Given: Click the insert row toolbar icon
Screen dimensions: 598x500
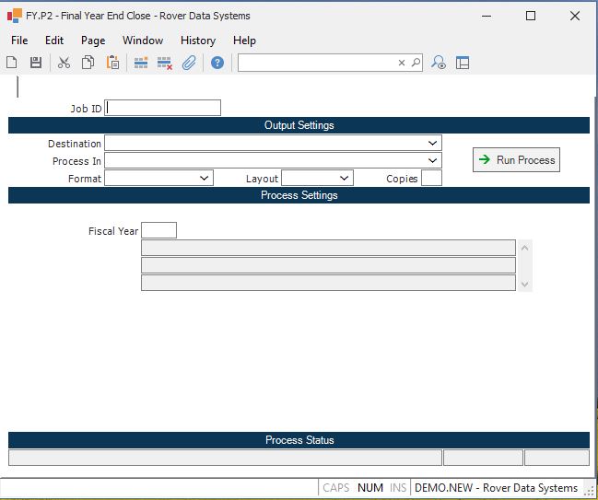Looking at the screenshot, I should click(141, 63).
